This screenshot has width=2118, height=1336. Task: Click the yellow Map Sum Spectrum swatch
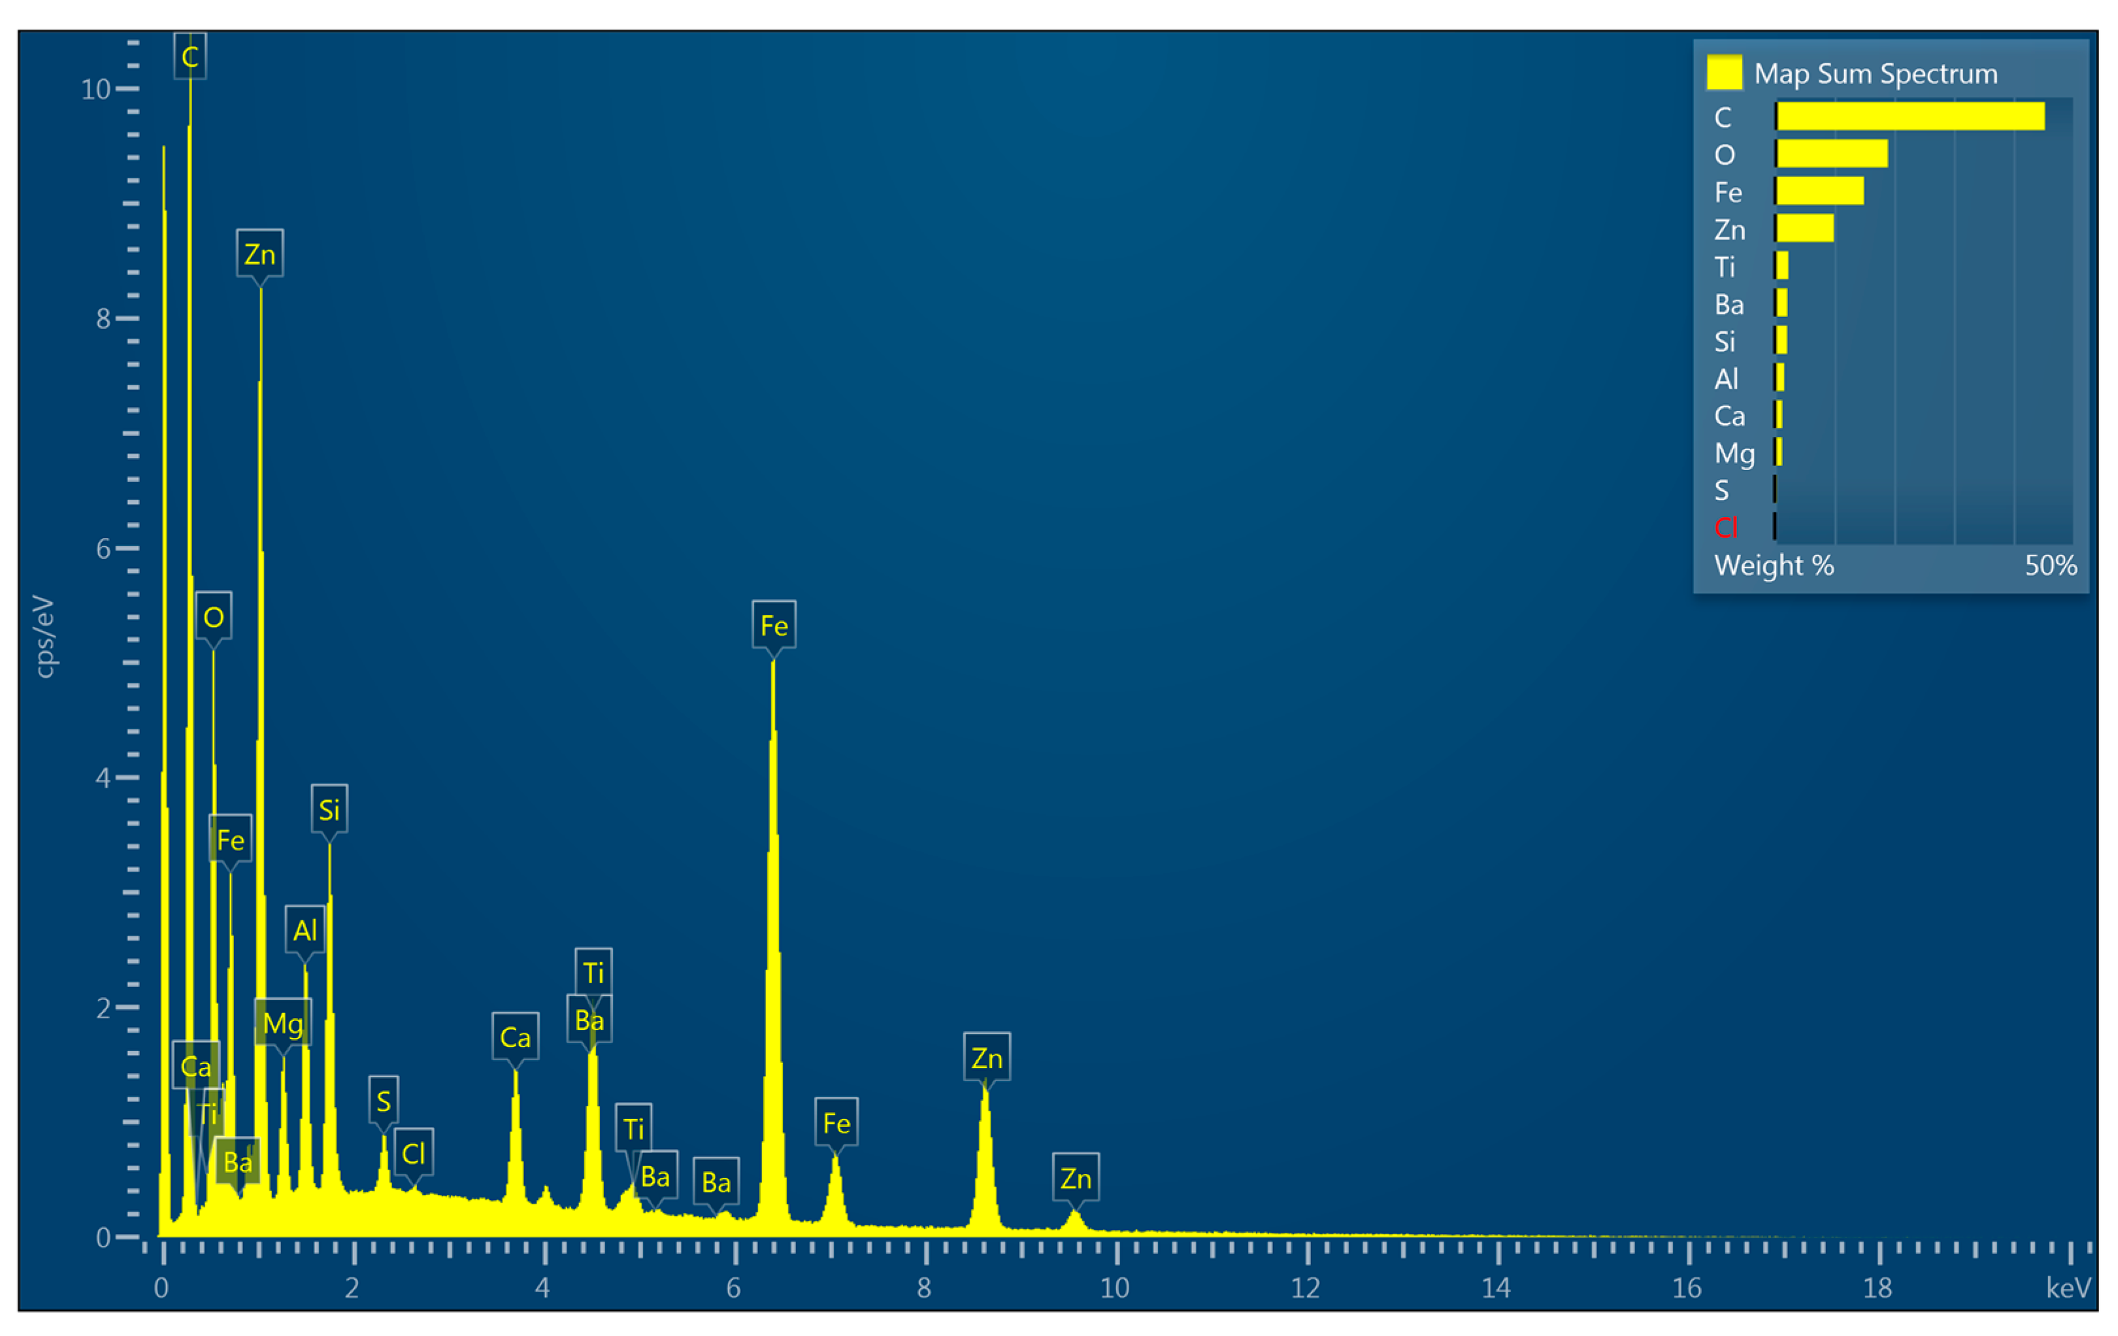tap(1724, 72)
